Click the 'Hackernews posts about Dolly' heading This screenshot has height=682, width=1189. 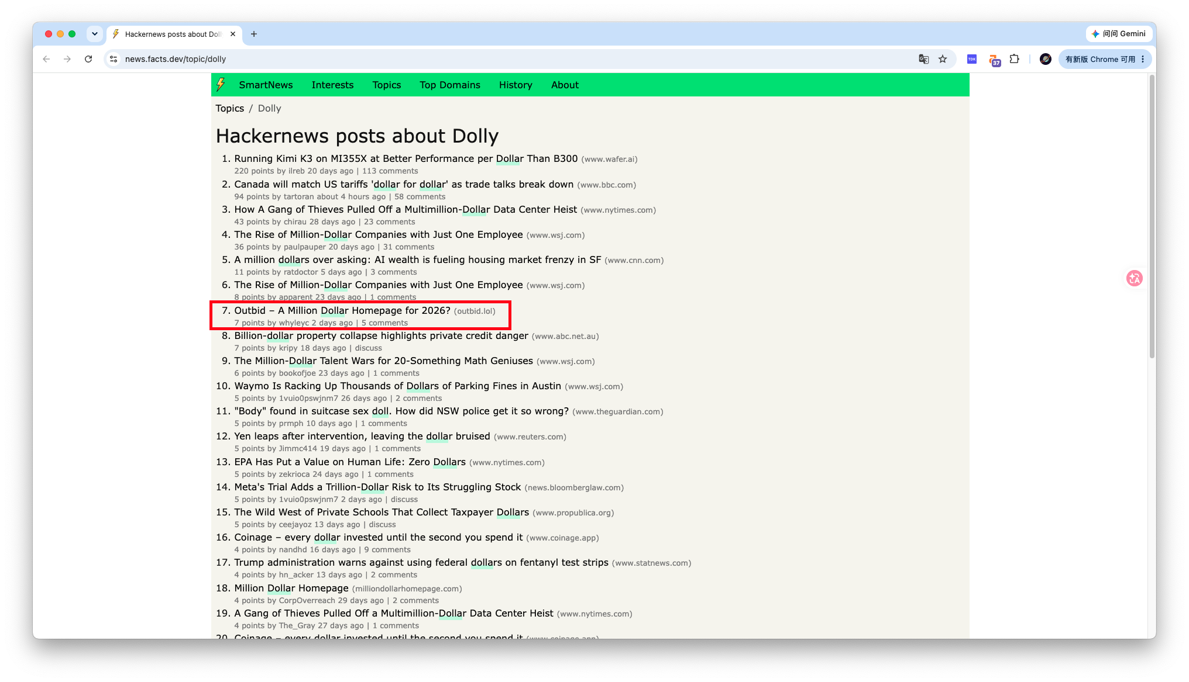coord(358,136)
